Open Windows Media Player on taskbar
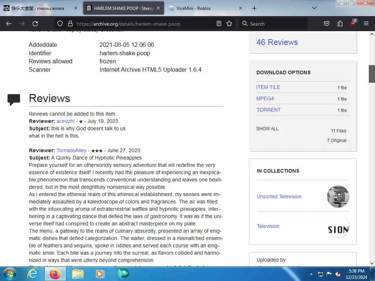Viewport: 375px width, 281px height. (x=100, y=274)
